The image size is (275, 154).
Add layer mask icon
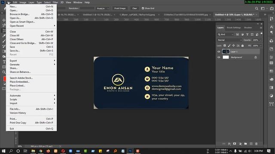coord(235,144)
